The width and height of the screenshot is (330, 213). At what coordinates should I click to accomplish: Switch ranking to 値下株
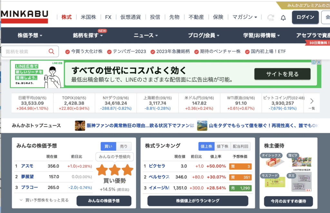coord(222,146)
